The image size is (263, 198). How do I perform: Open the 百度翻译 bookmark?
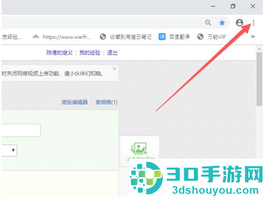(174, 37)
